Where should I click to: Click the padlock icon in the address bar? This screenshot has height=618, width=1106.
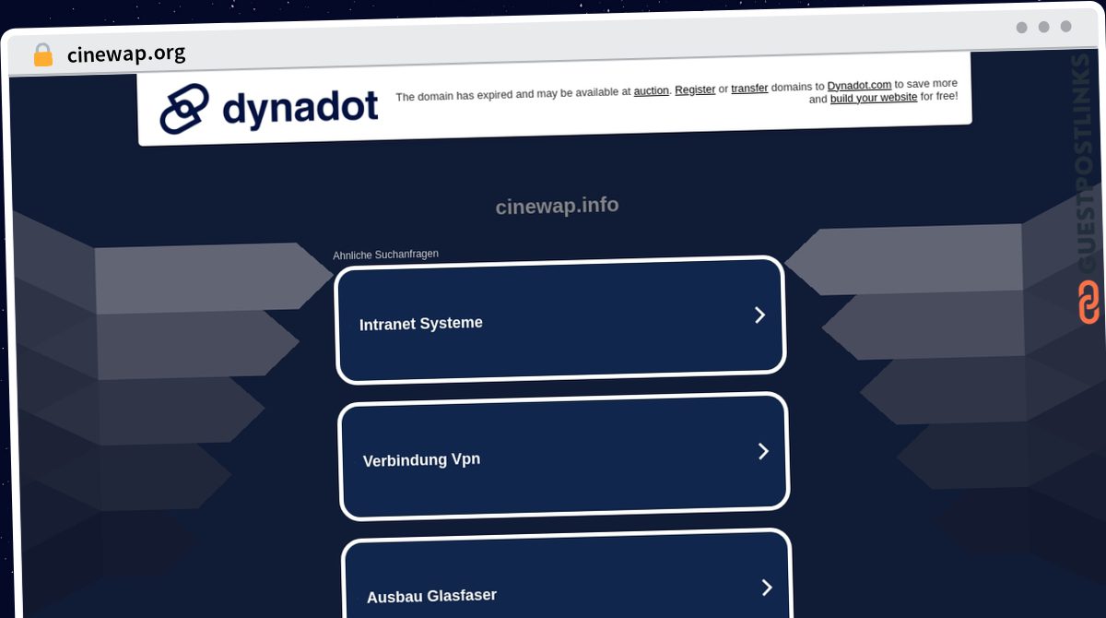(42, 54)
